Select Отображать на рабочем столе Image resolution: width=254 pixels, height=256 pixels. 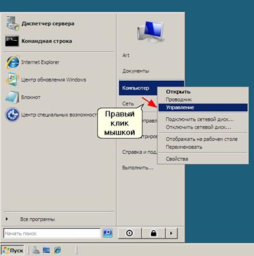coord(203,139)
